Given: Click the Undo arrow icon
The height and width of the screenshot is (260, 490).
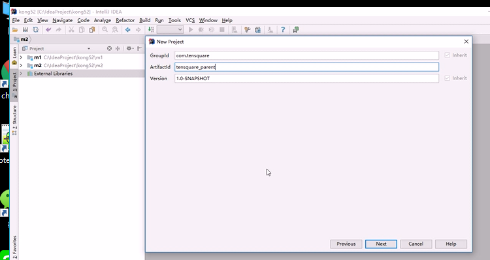Looking at the screenshot, I should (x=48, y=29).
